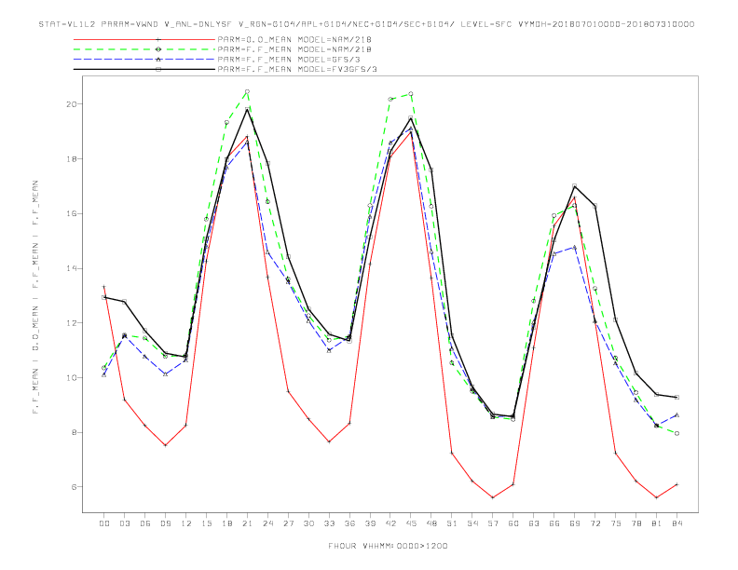Click x-axis forecast hour label 45
This screenshot has width=738, height=570.
[411, 523]
